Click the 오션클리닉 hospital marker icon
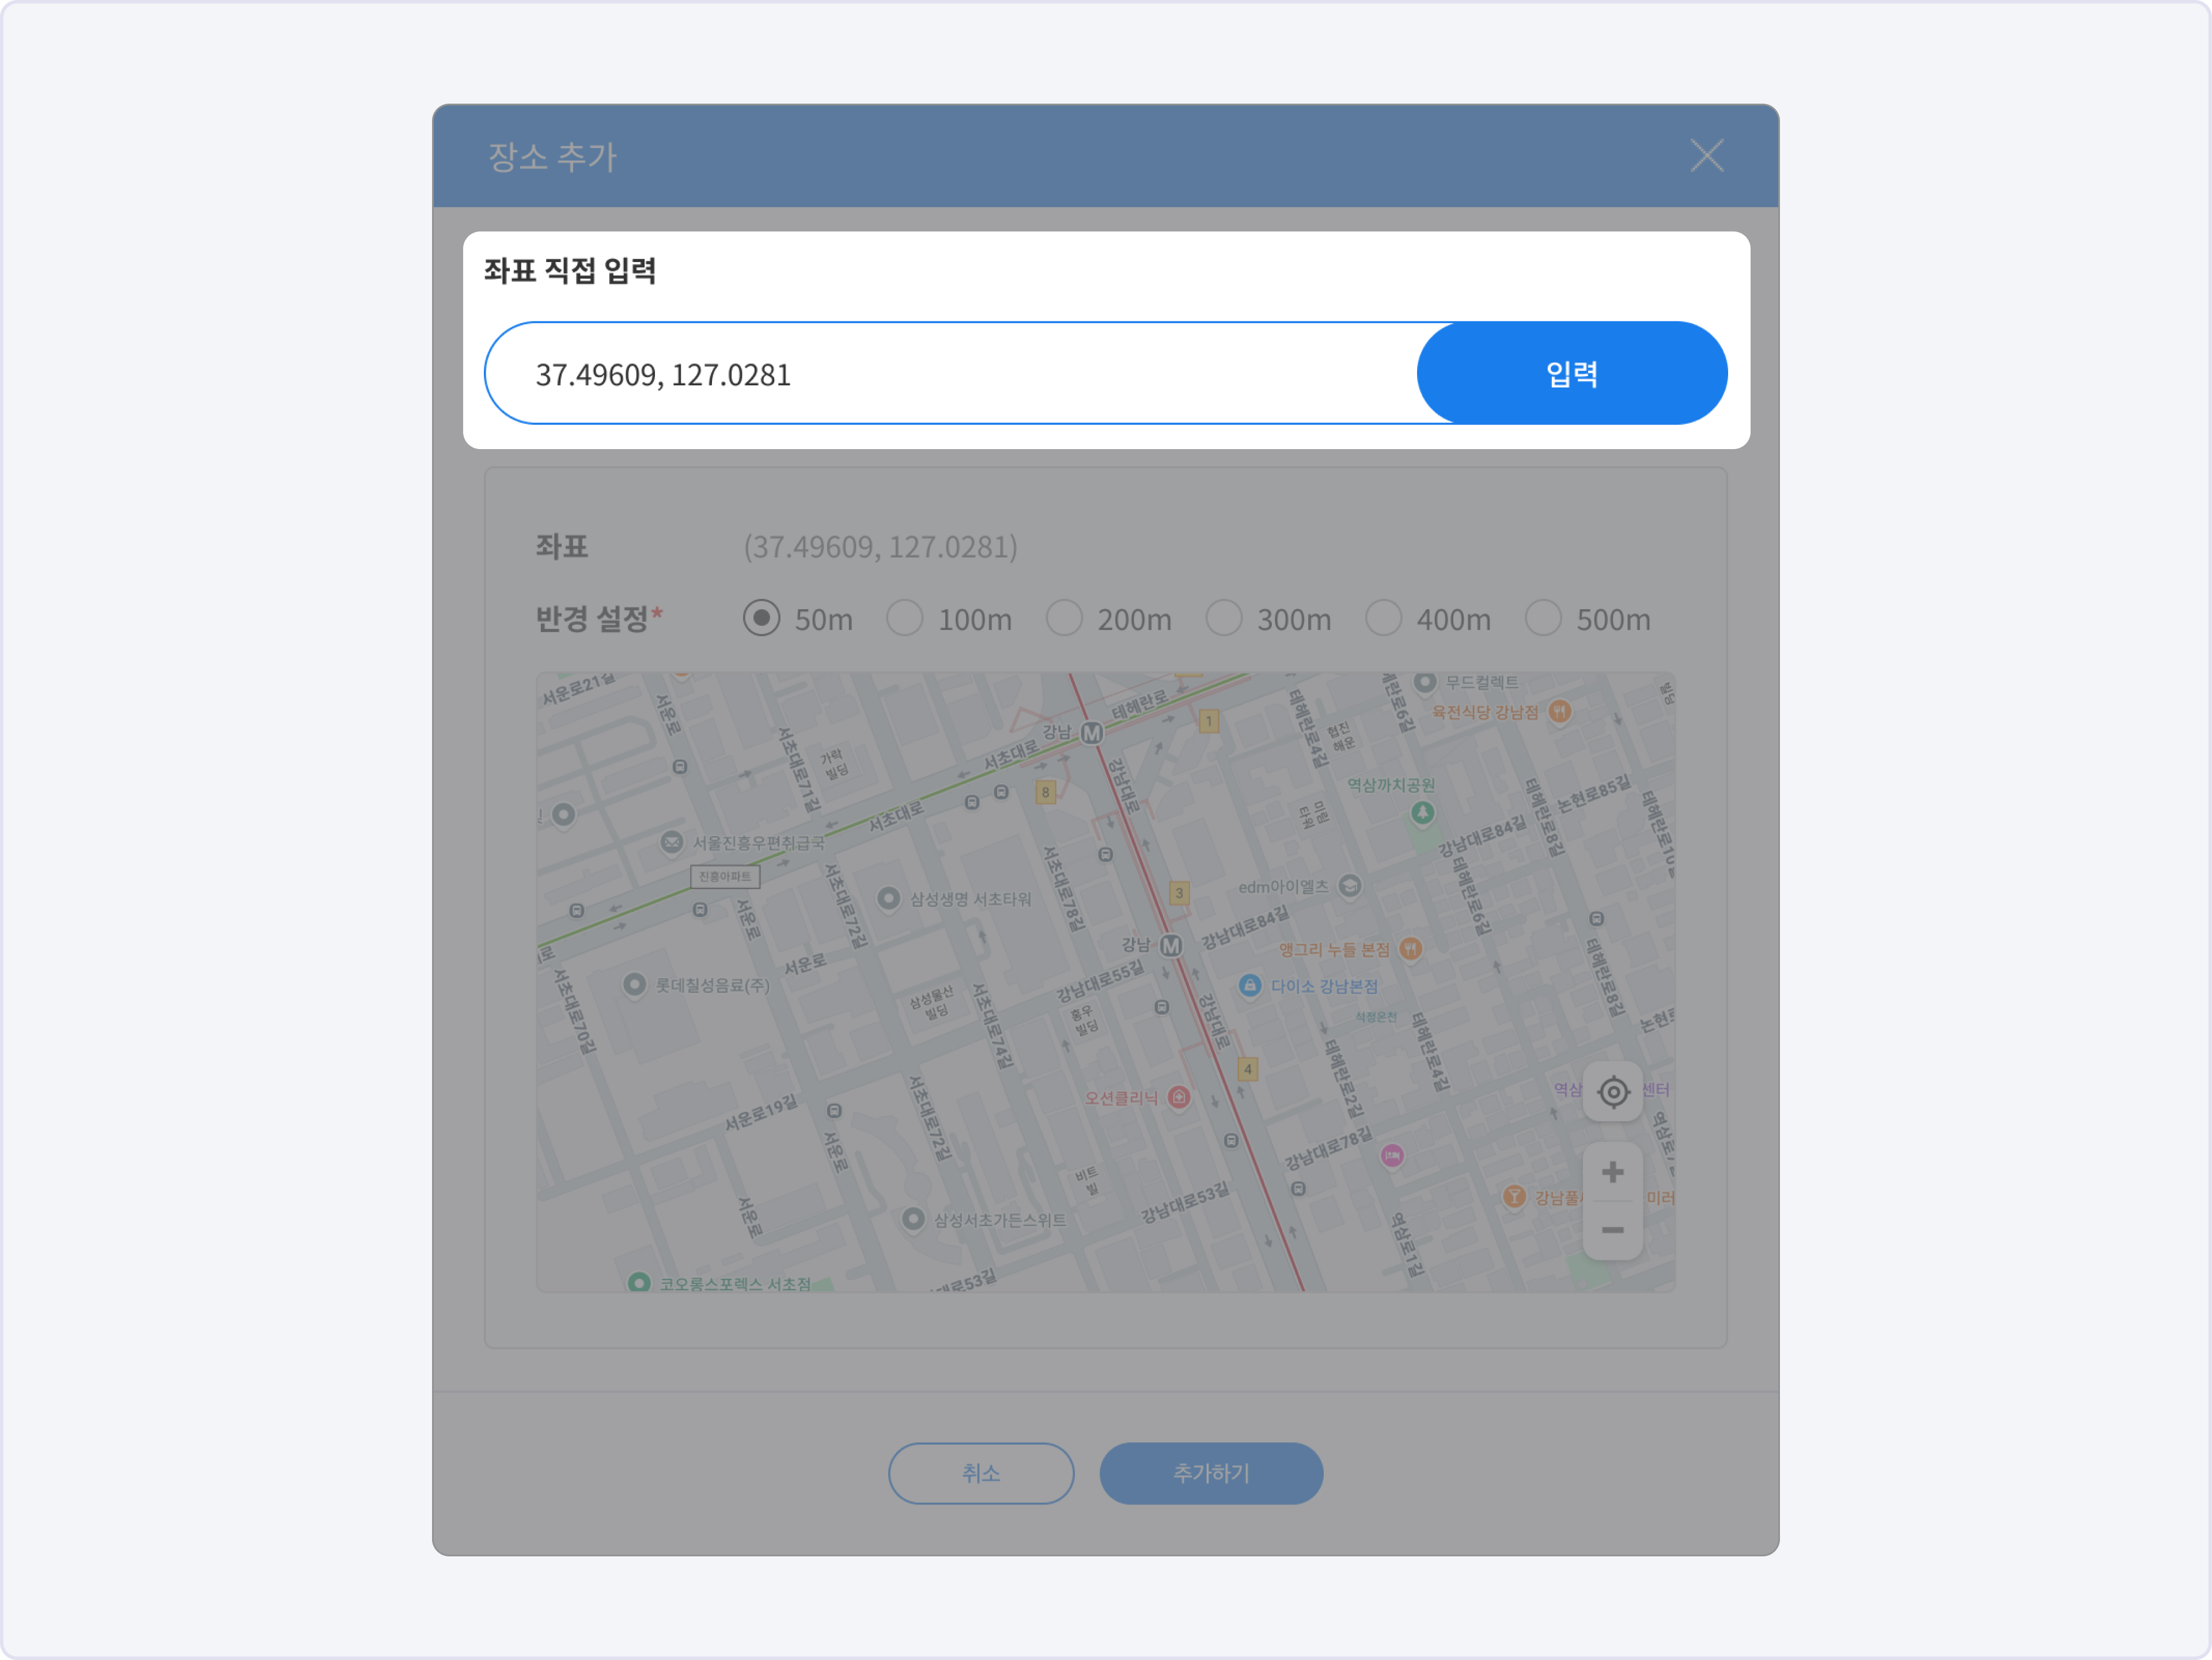Image resolution: width=2212 pixels, height=1660 pixels. (x=1179, y=1097)
